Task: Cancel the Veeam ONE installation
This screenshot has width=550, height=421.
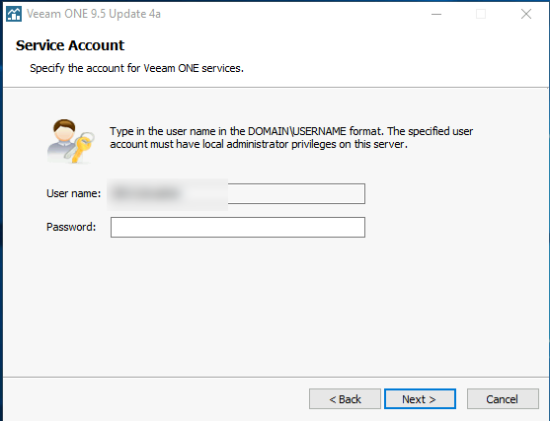Action: tap(503, 399)
